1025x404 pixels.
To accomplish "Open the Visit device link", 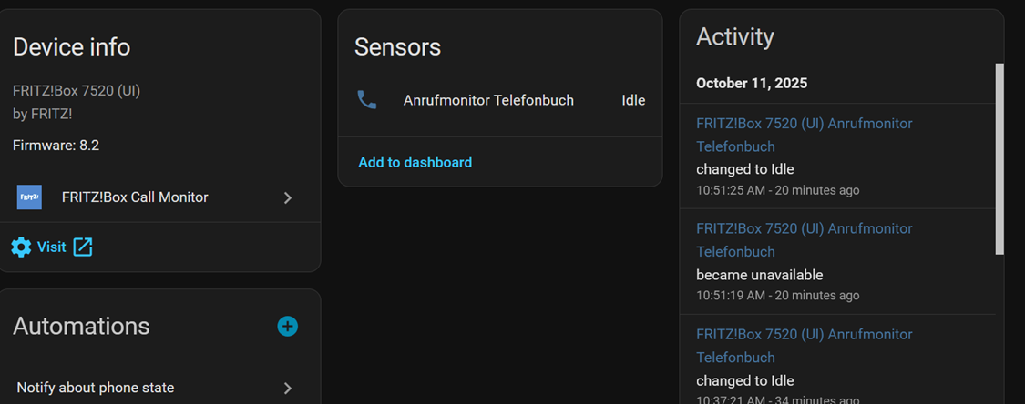I will (51, 247).
